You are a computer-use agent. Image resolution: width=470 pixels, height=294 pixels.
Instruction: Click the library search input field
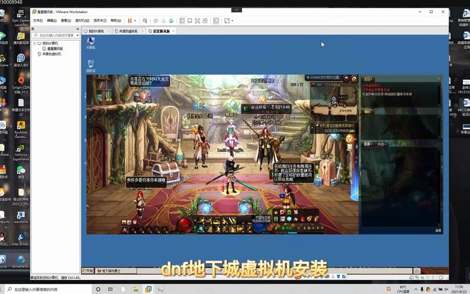(x=54, y=35)
